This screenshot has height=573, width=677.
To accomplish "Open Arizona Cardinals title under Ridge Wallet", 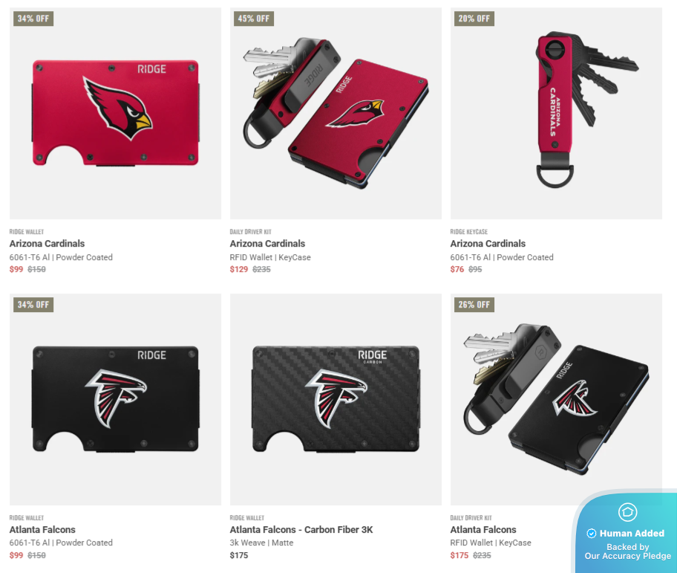I will point(47,243).
